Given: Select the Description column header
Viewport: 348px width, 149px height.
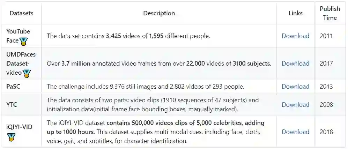Looking at the screenshot, I should pos(159,13).
